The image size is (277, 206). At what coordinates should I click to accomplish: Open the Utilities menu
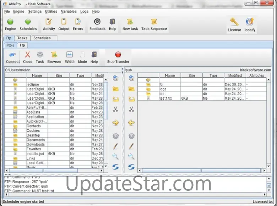(x=51, y=11)
